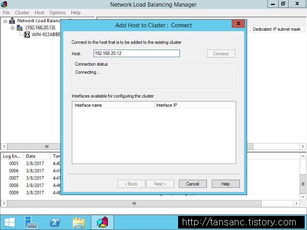307x230 pixels.
Task: Open Windows PowerShell from taskbar
Action: coord(55,222)
